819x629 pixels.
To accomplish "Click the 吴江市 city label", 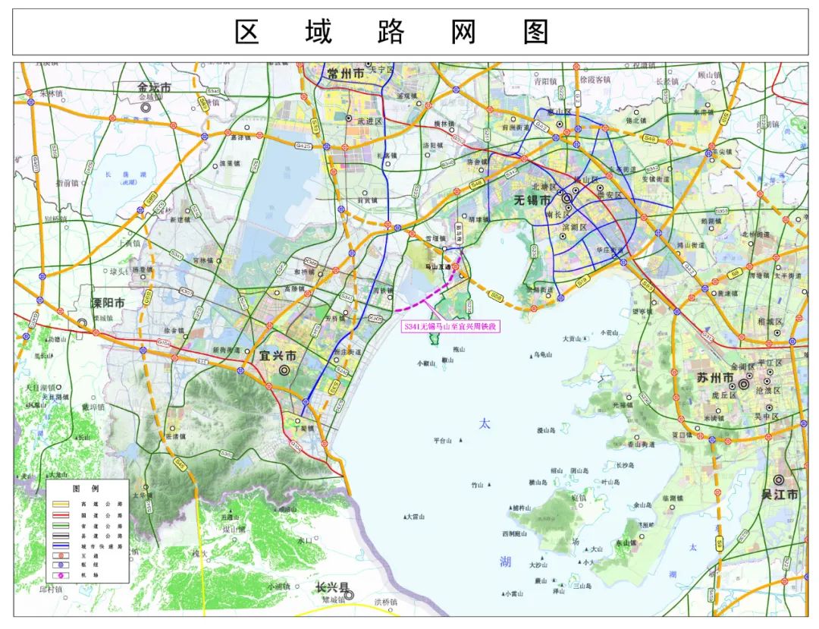I will pos(780,494).
